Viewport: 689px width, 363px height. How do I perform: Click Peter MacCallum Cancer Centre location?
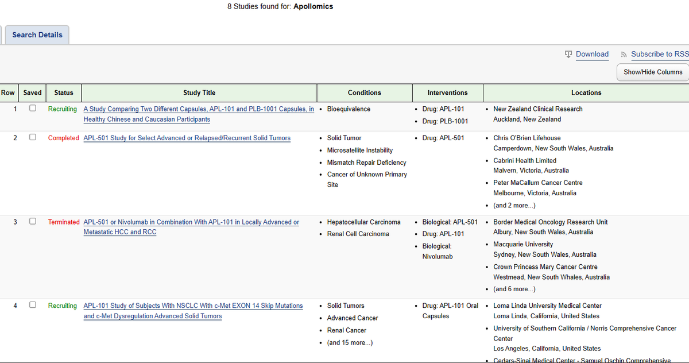click(538, 183)
